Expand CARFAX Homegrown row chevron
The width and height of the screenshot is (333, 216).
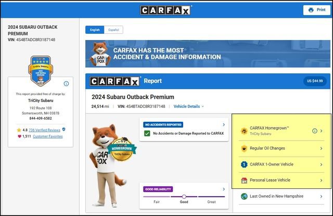[x=322, y=131]
